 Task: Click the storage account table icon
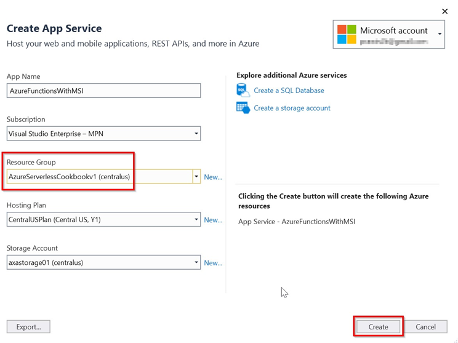[243, 108]
